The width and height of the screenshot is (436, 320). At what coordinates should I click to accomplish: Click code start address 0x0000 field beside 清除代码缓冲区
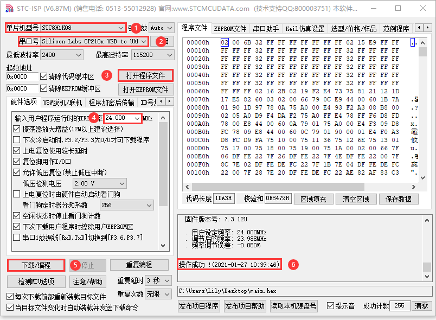pyautogui.click(x=22, y=76)
